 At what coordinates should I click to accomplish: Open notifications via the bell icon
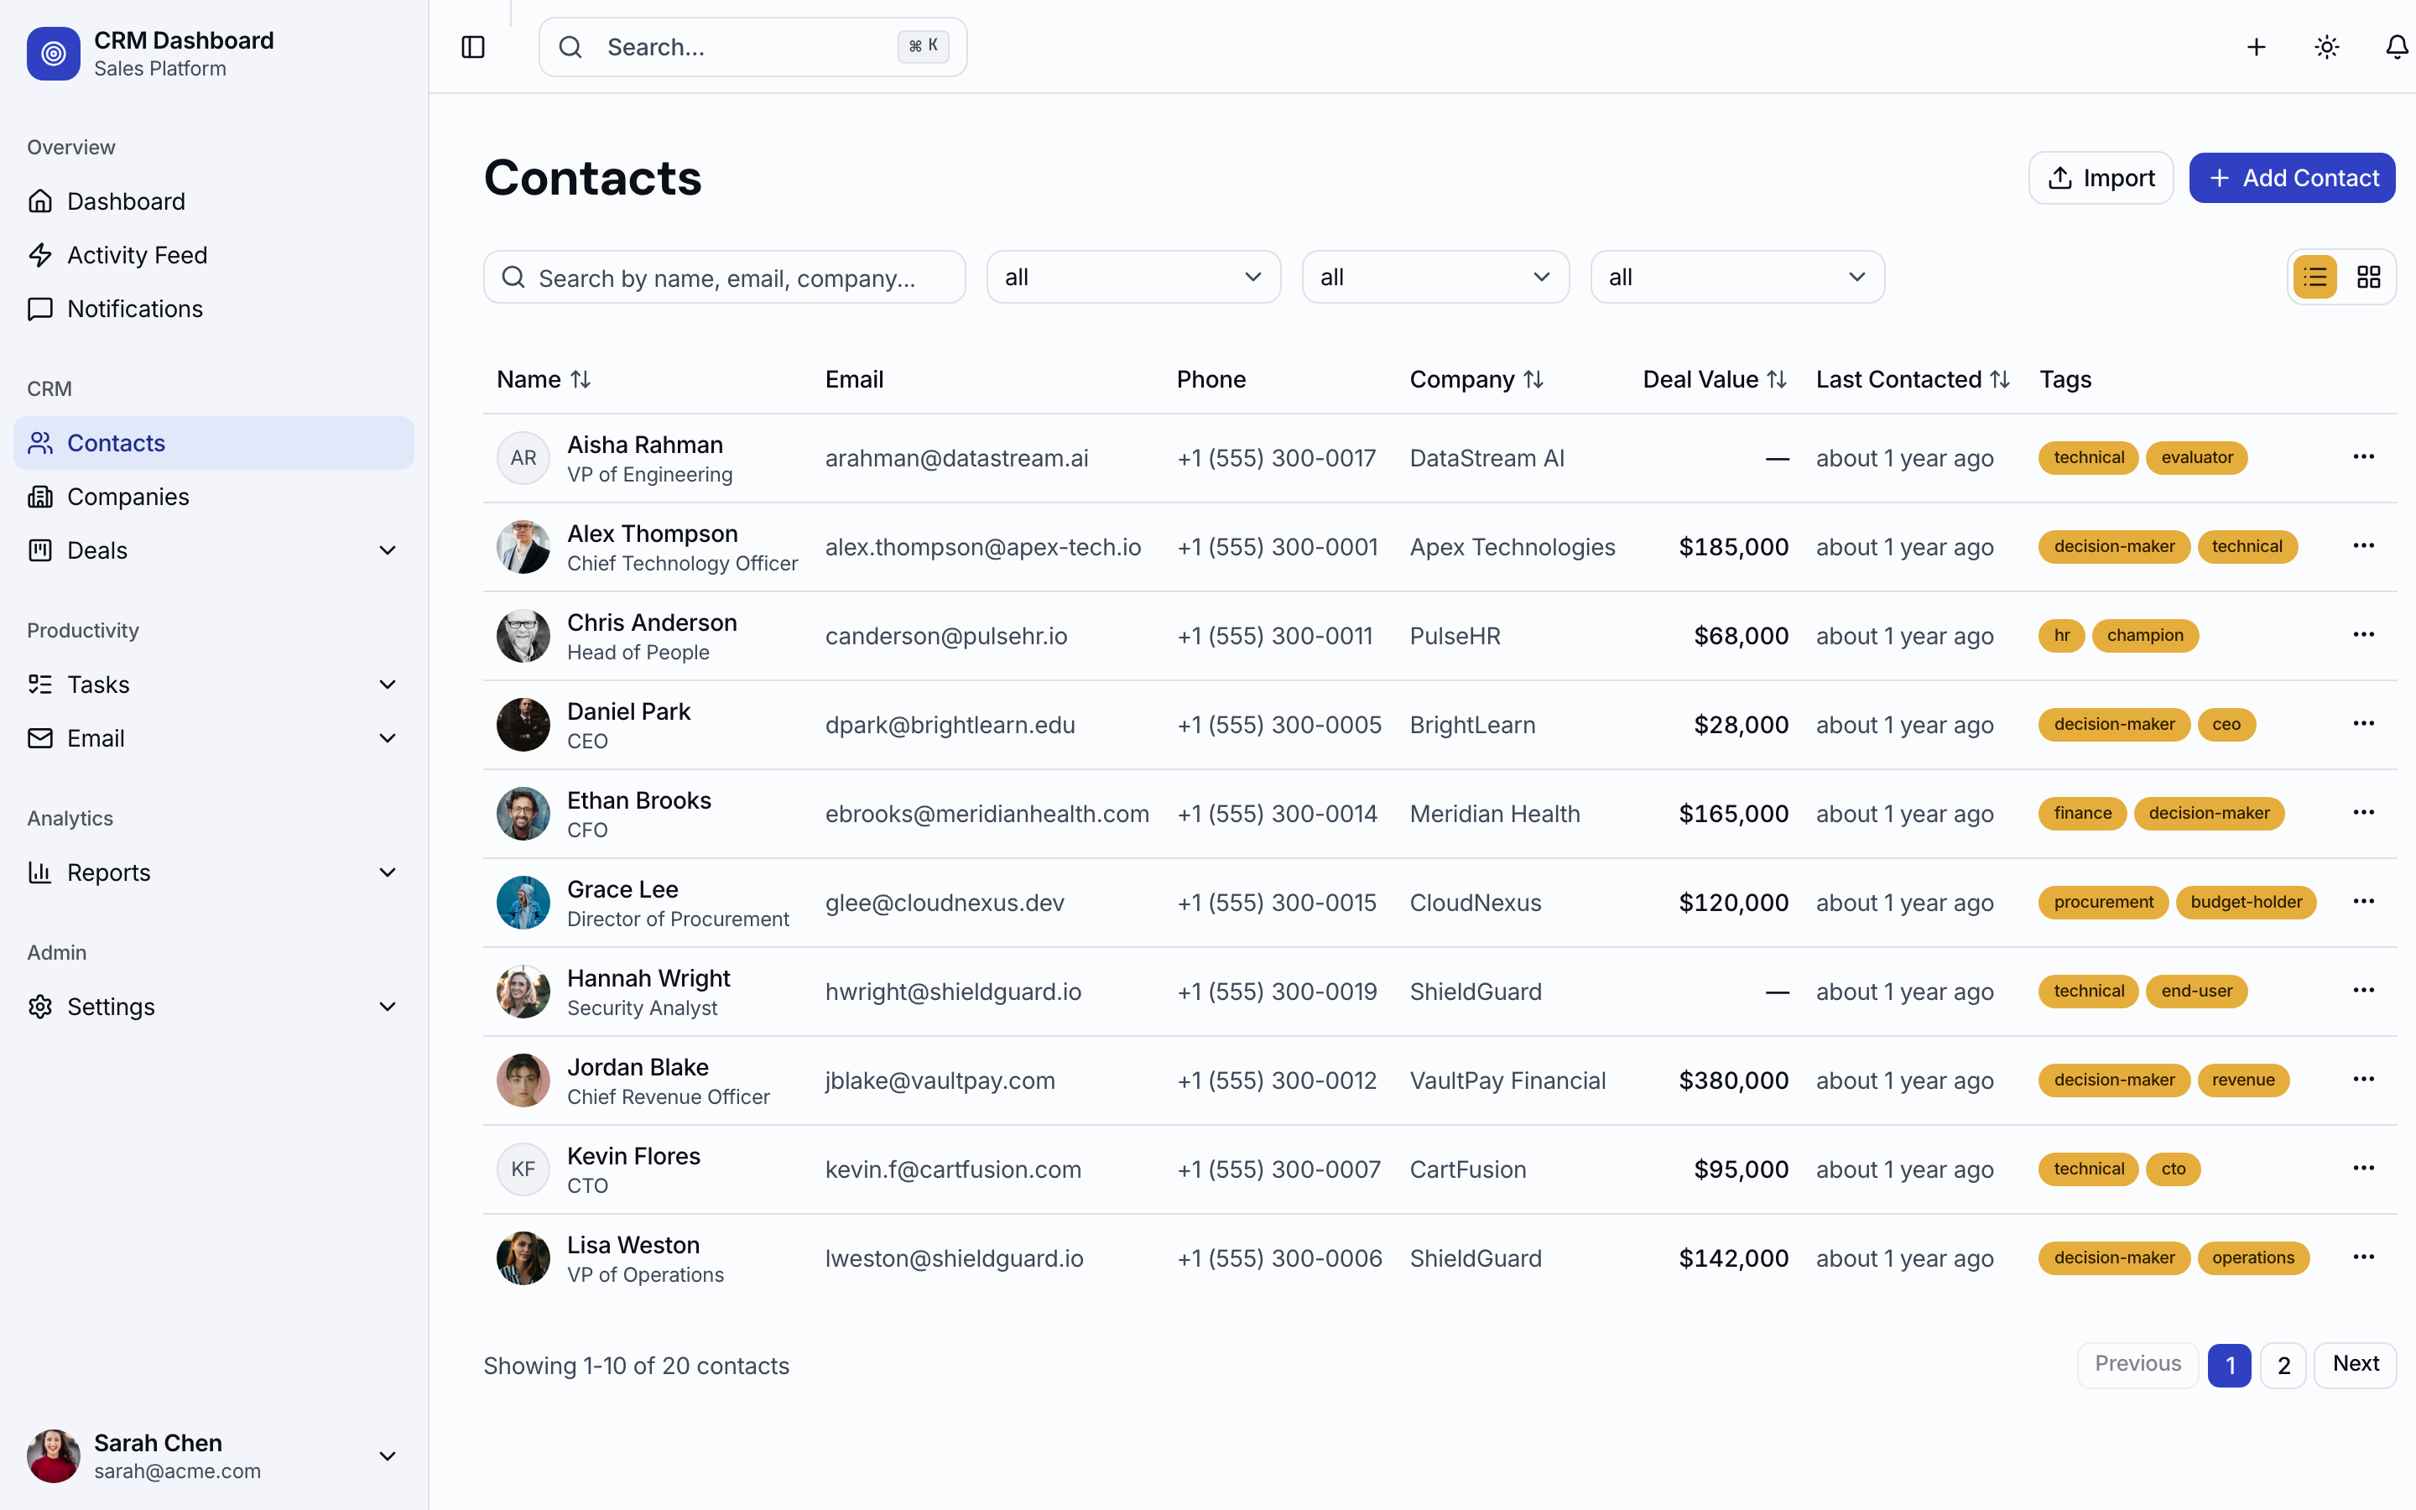click(x=2397, y=47)
